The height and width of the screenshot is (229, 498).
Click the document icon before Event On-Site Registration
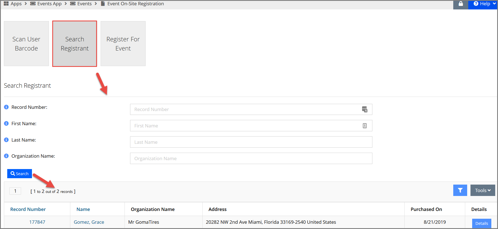click(103, 4)
